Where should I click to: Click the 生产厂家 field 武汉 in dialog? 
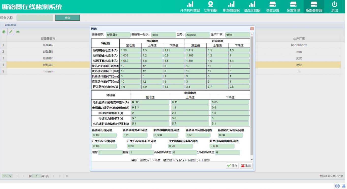pos(238,35)
